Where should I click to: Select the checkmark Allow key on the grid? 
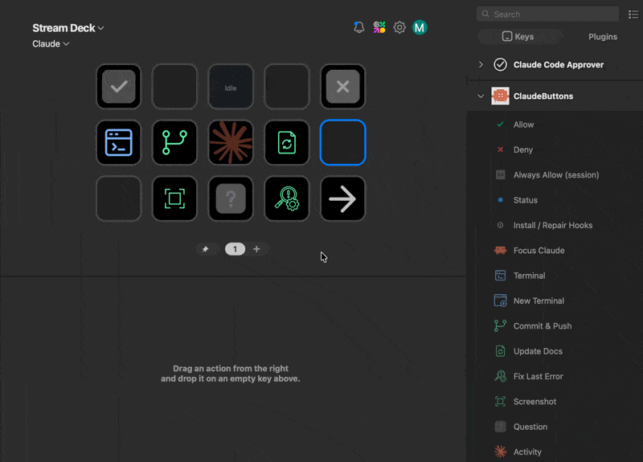pyautogui.click(x=118, y=87)
